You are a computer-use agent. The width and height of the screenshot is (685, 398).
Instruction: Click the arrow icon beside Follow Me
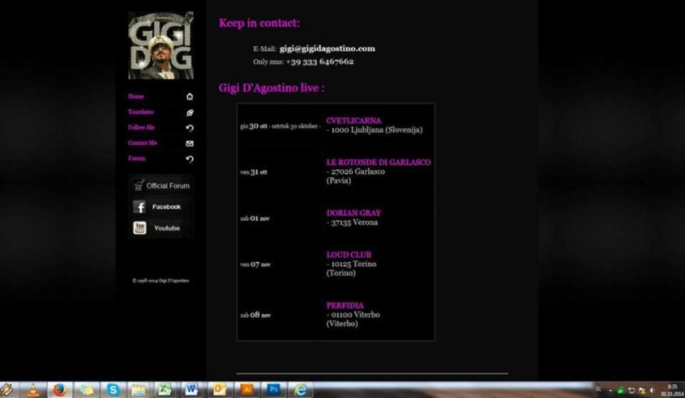point(190,128)
